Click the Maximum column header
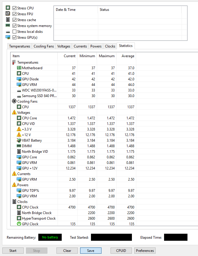Image resolution: width=198 pixels, height=256 pixels. pyautogui.click(x=107, y=56)
